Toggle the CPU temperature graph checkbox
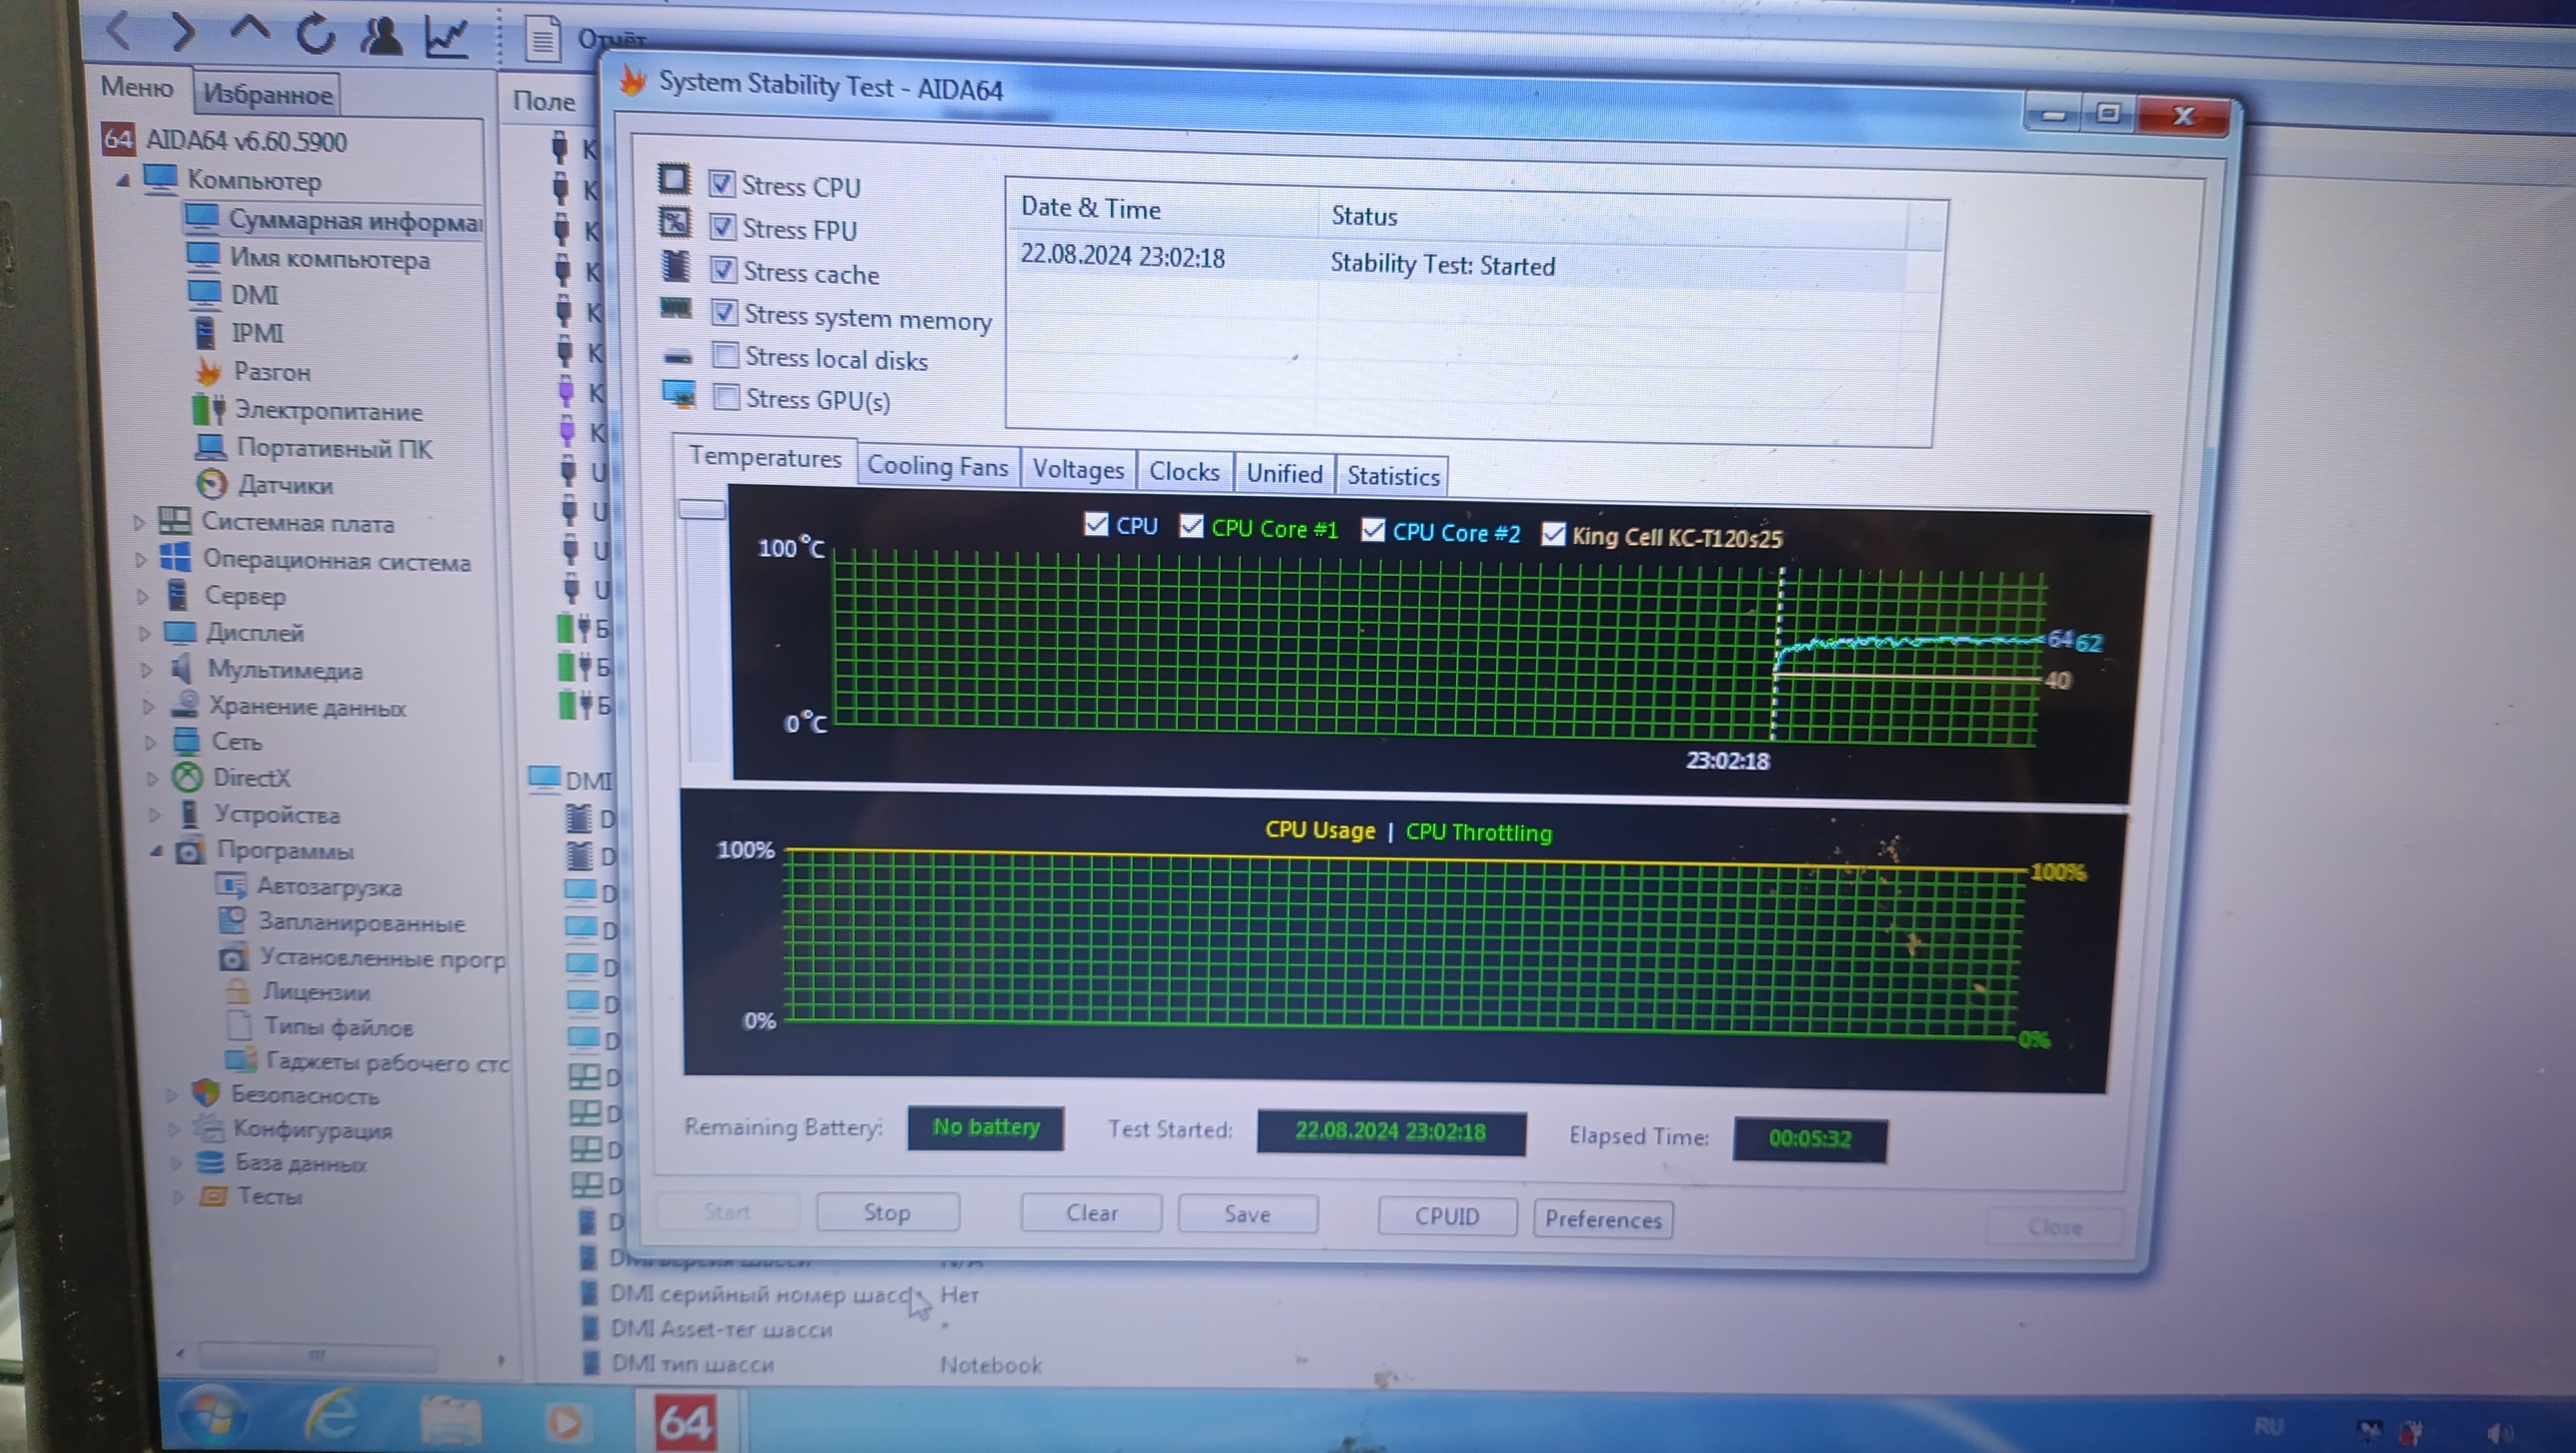The height and width of the screenshot is (1453, 2576). 1096,523
